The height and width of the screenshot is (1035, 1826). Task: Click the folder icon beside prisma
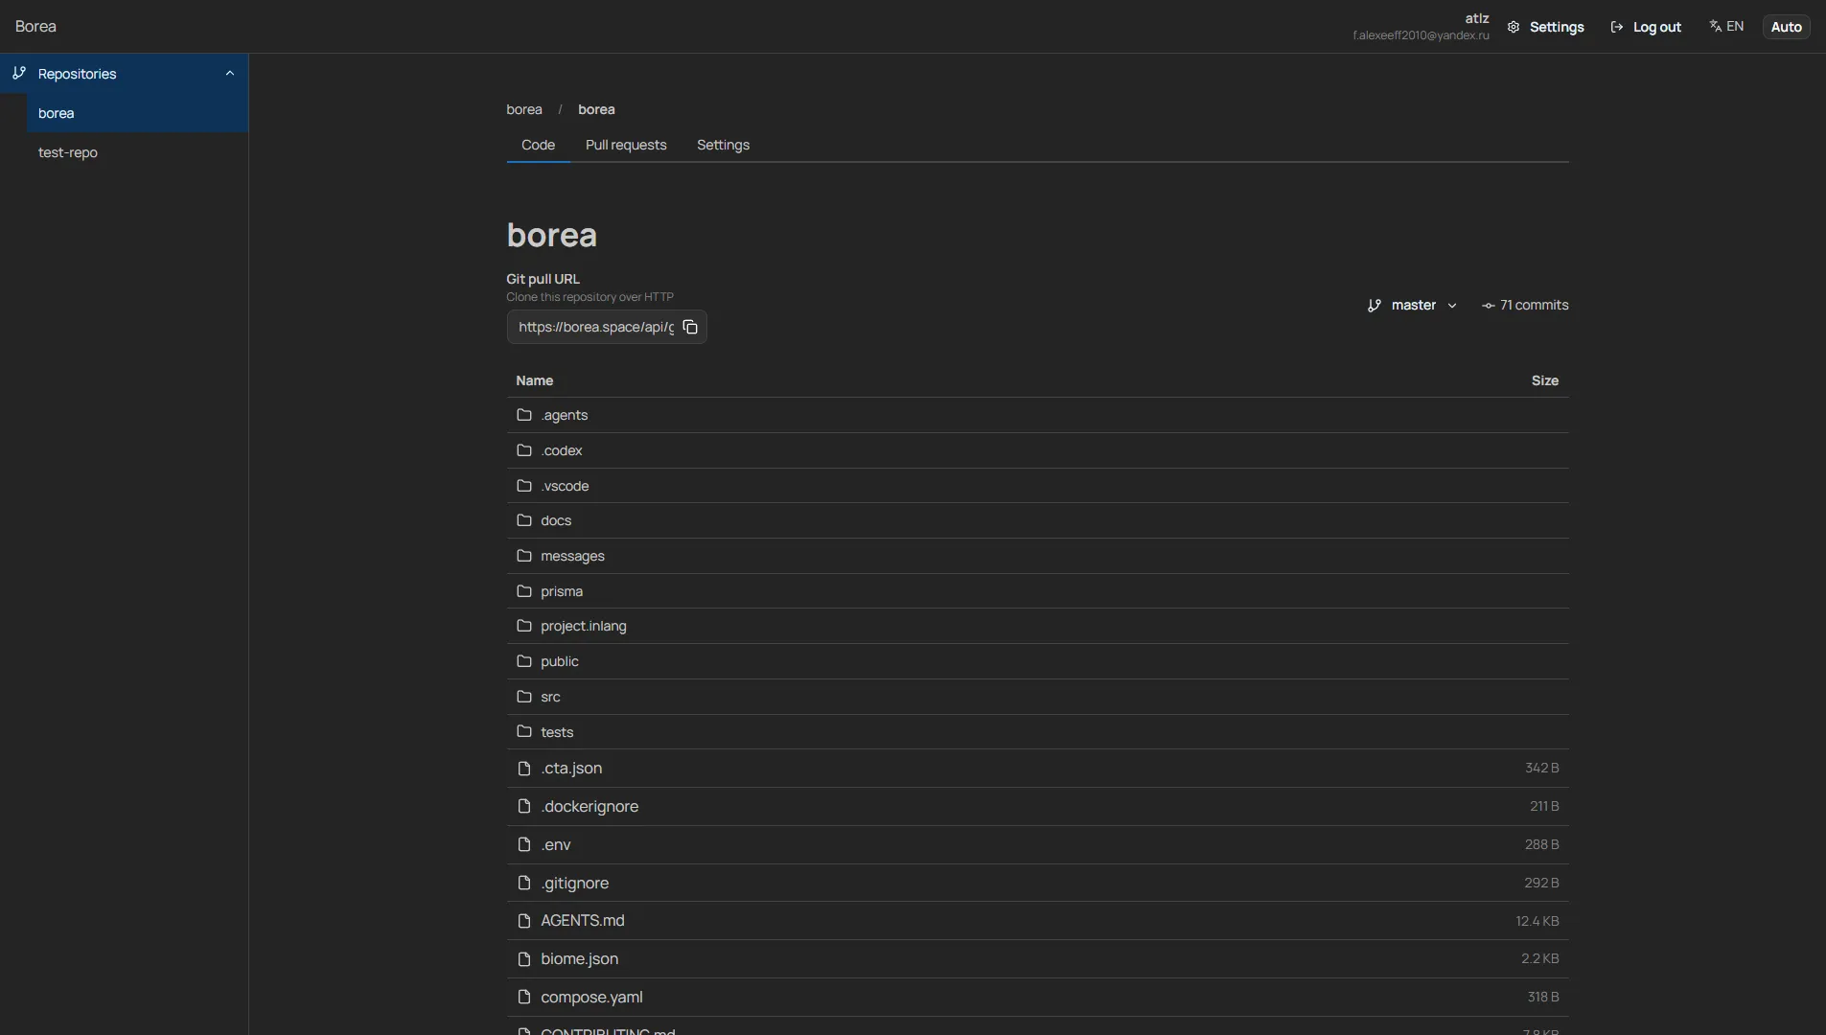(524, 591)
